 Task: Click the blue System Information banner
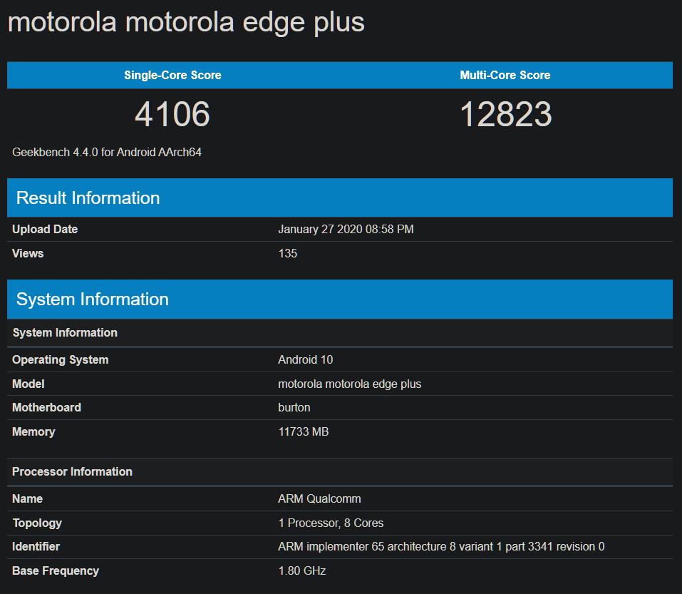pyautogui.click(x=340, y=299)
